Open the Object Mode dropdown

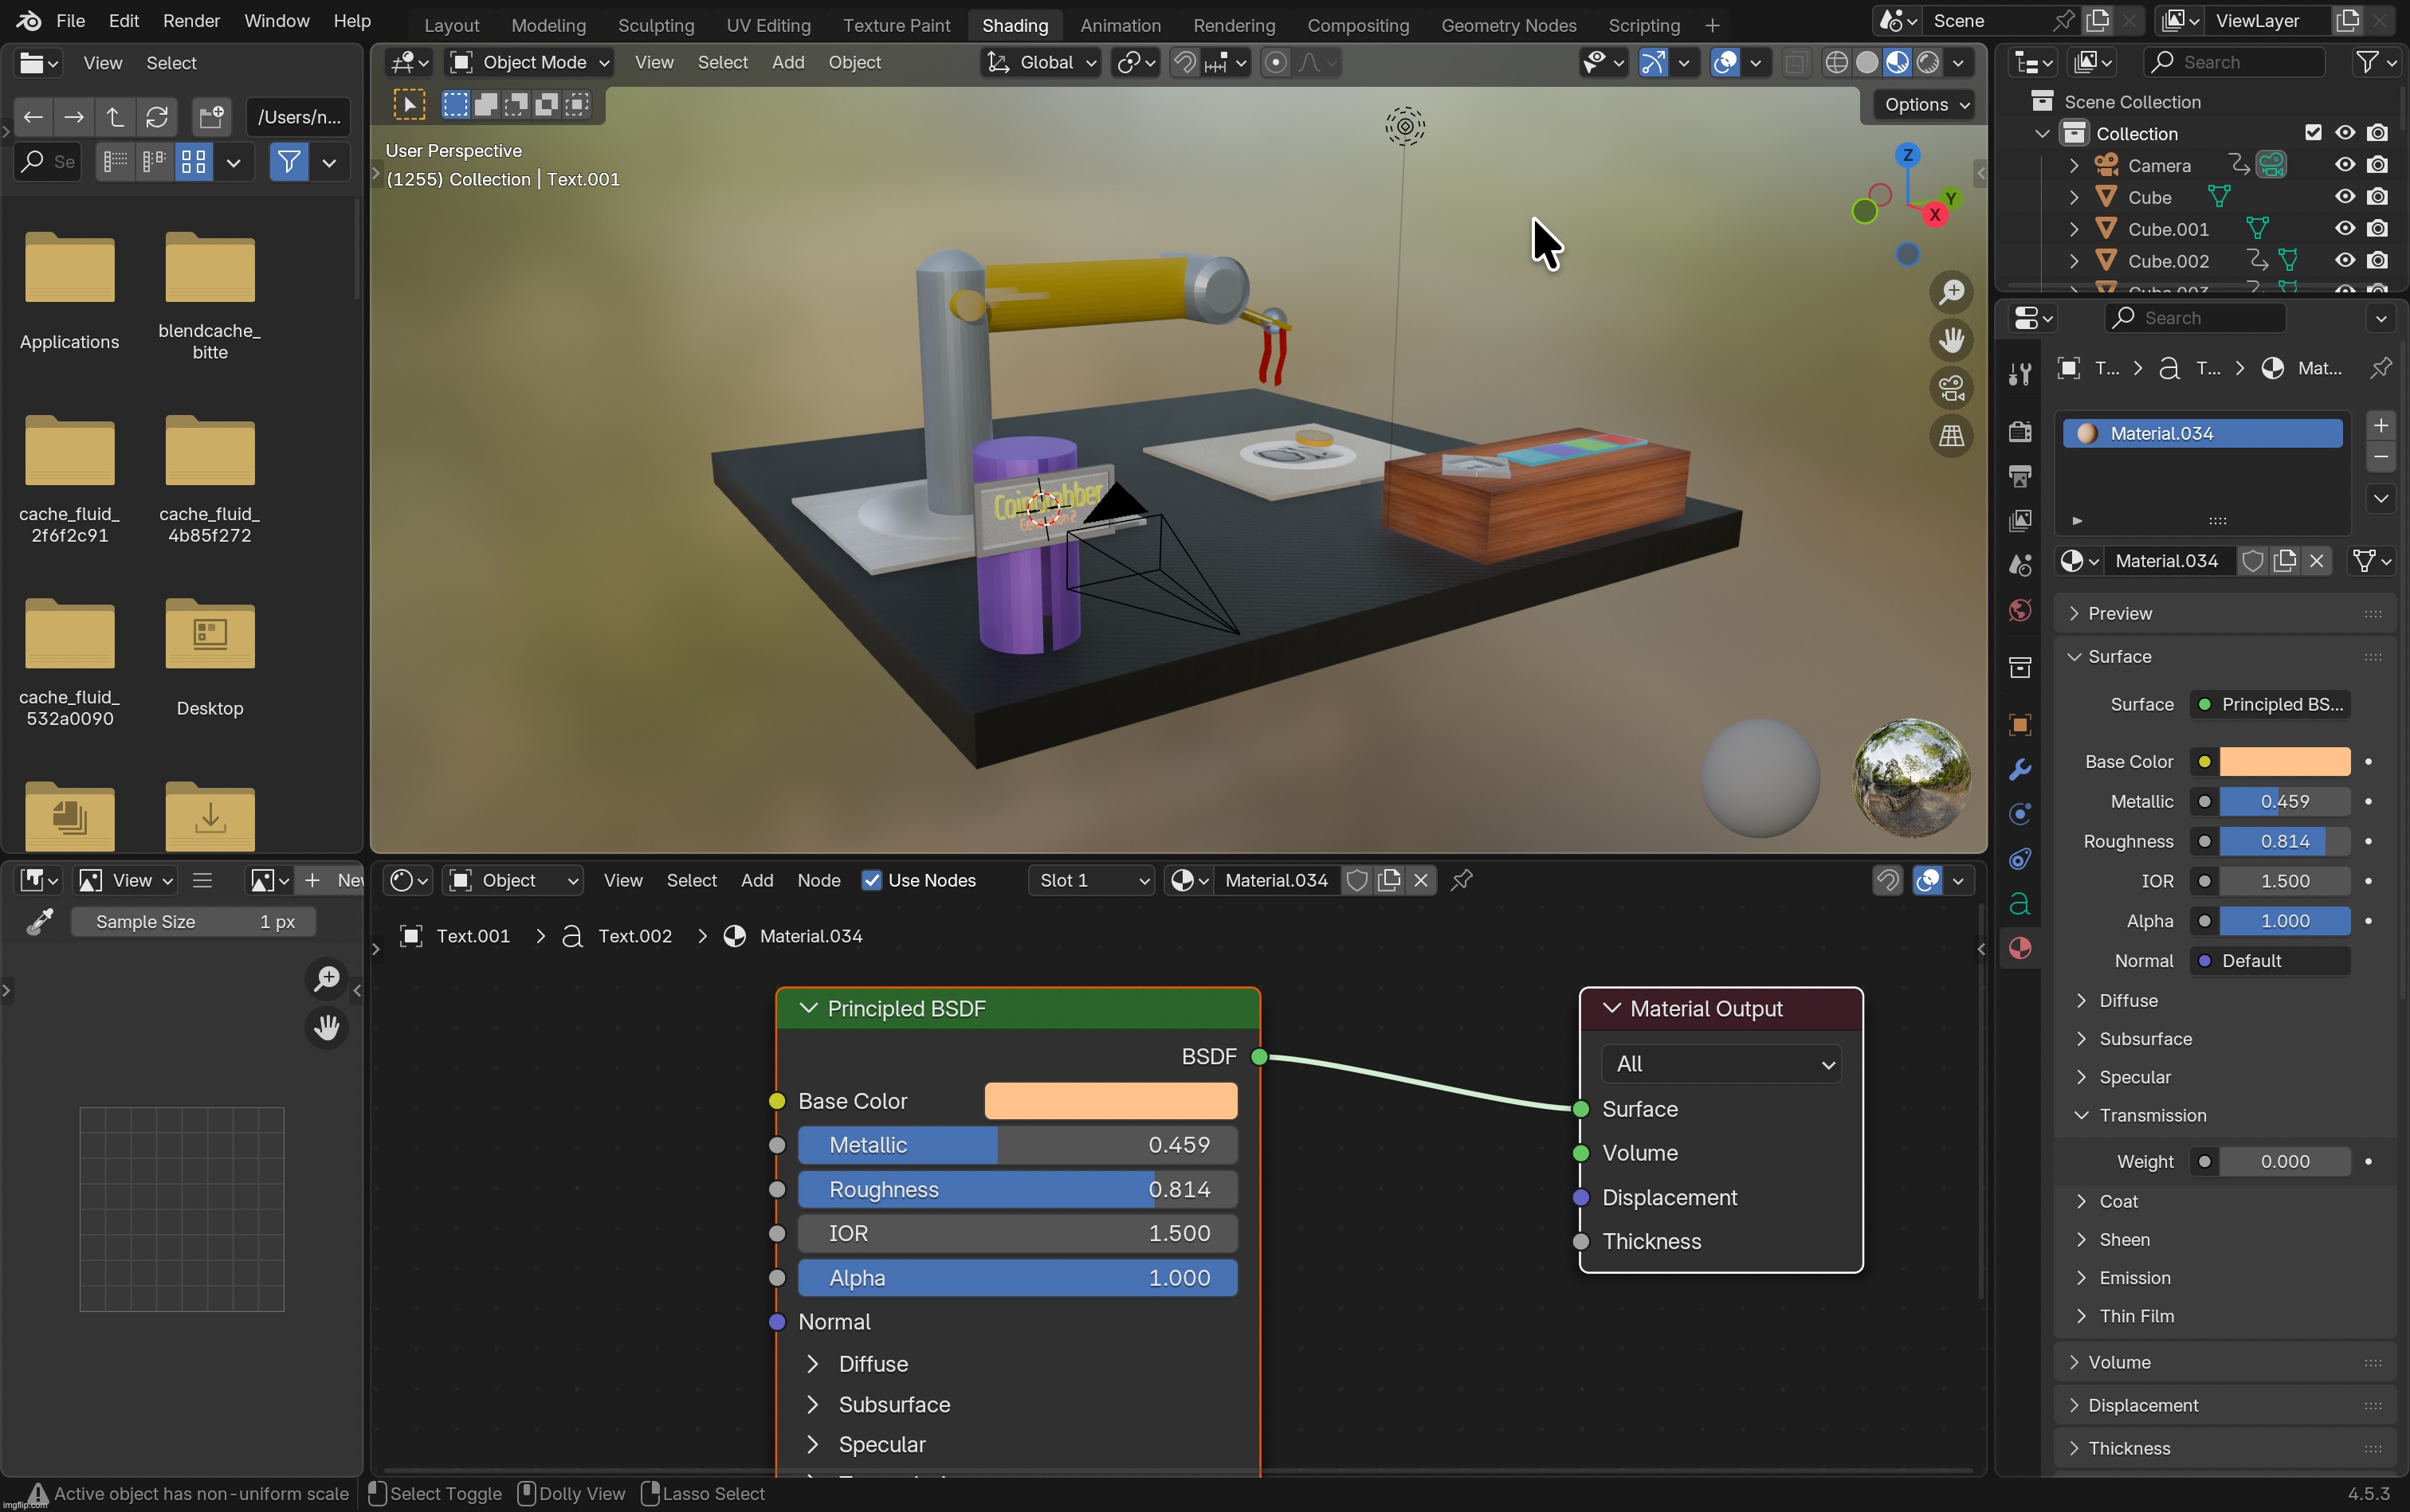(529, 62)
